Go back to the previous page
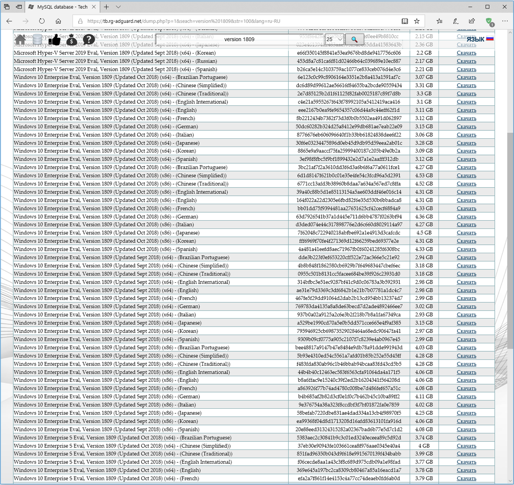Viewport: 514px width, 485px height. point(9,21)
